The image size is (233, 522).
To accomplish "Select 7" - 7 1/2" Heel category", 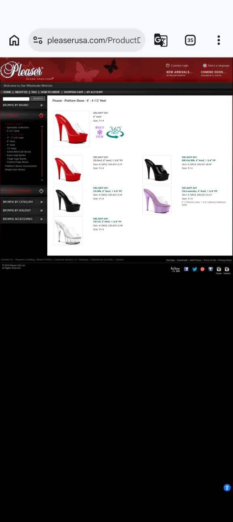I will click(x=15, y=138).
